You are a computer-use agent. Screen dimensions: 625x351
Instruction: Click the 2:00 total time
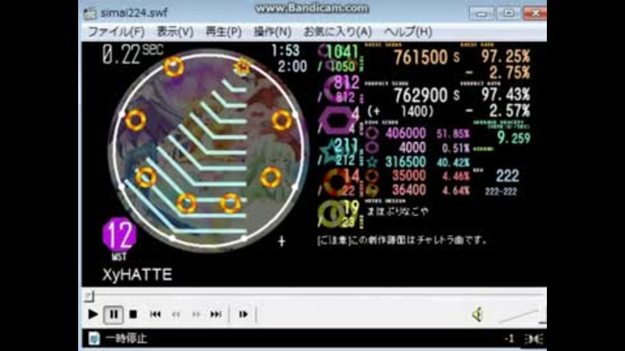(x=292, y=66)
